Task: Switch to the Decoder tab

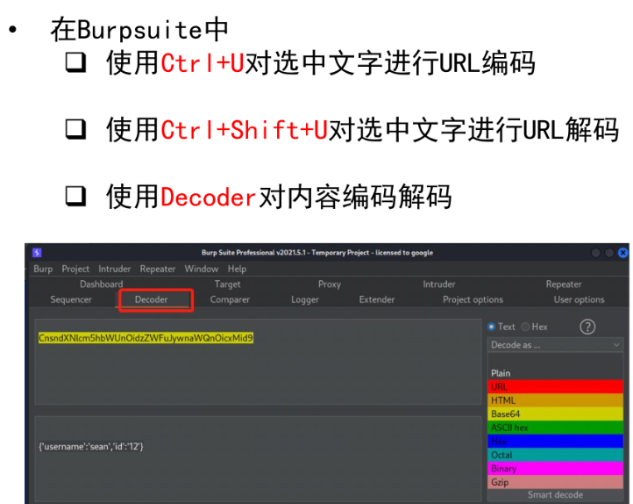Action: pos(151,299)
